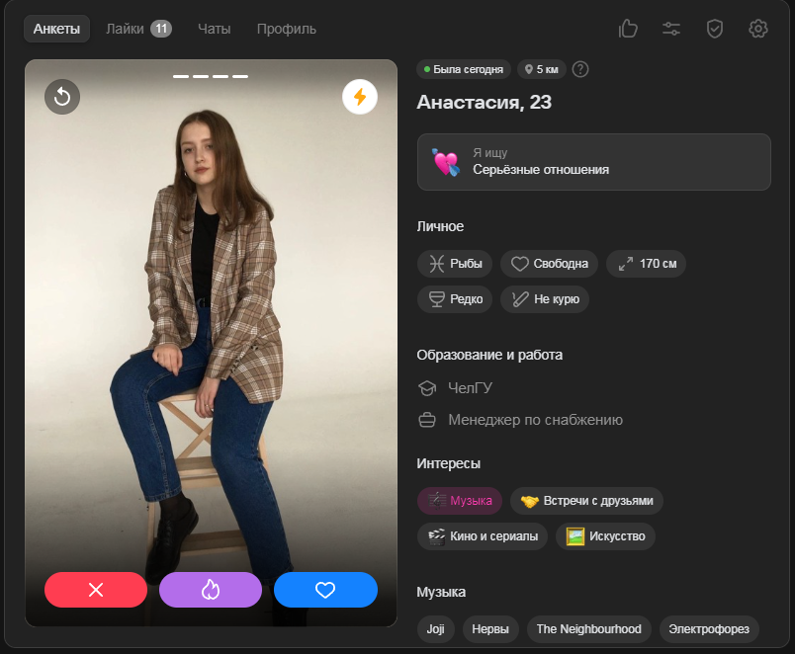Click the undo last swipe icon

62,96
